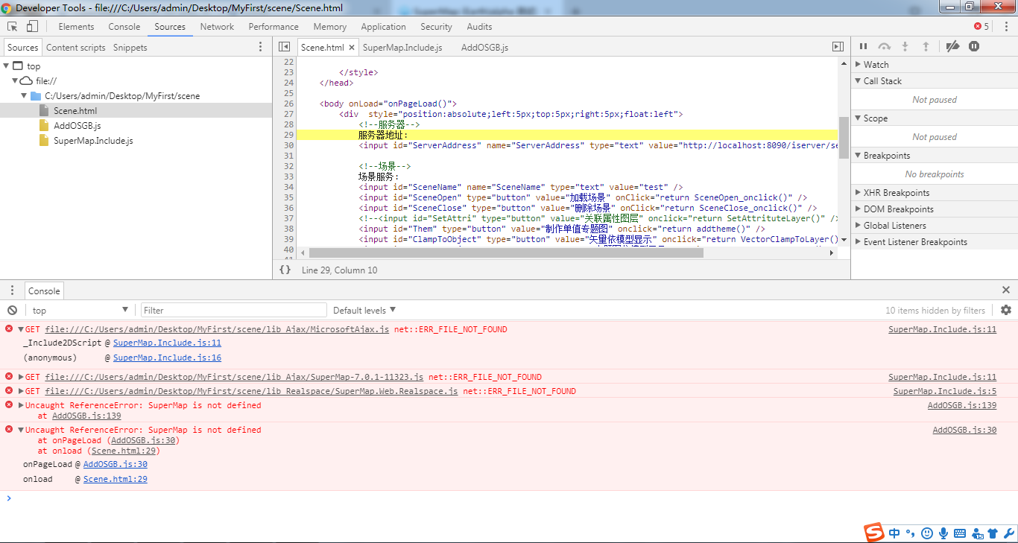Open the AddOSGB.js editor tab
Viewport: 1018px width, 543px height.
tap(484, 47)
